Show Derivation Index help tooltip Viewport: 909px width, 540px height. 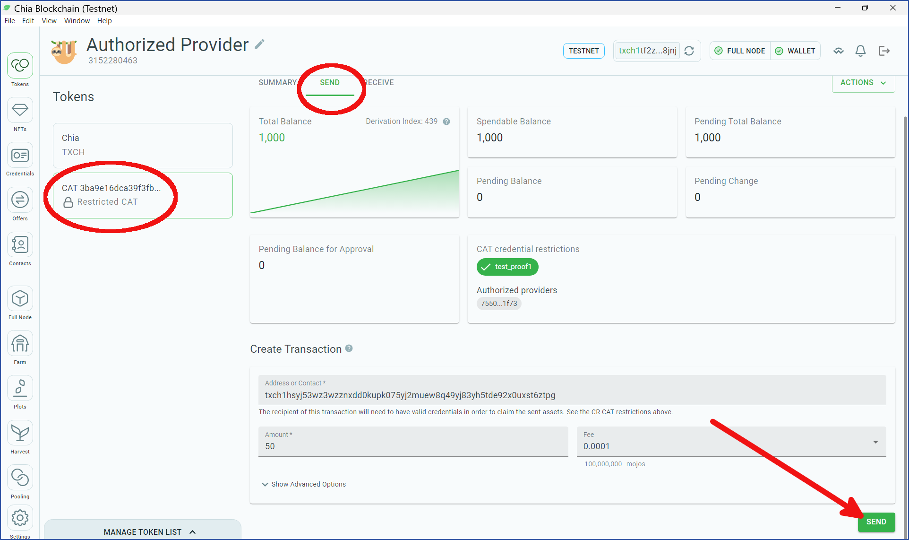coord(446,122)
